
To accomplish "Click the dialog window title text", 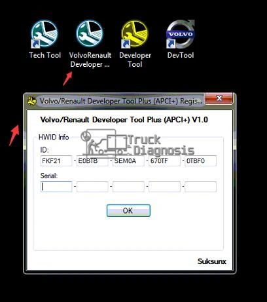I will pos(121,101).
